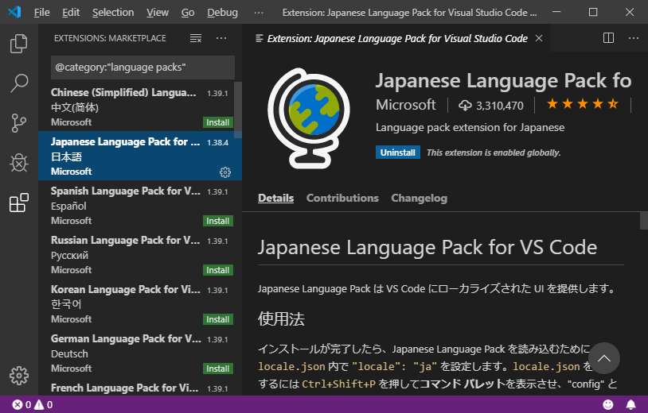648x413 pixels.
Task: Install the Chinese (Simplified) language pack
Action: [x=218, y=122]
